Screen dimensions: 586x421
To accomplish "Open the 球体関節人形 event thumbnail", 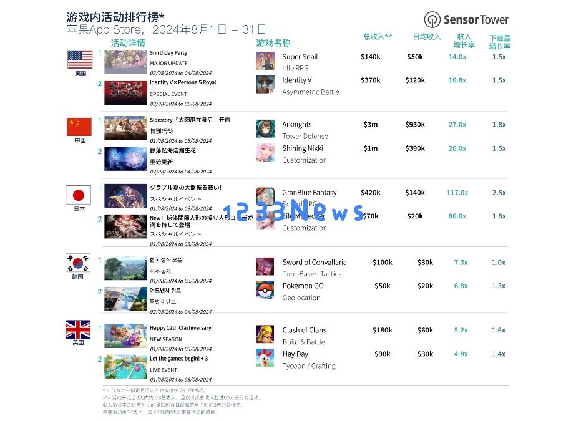I will (125, 226).
